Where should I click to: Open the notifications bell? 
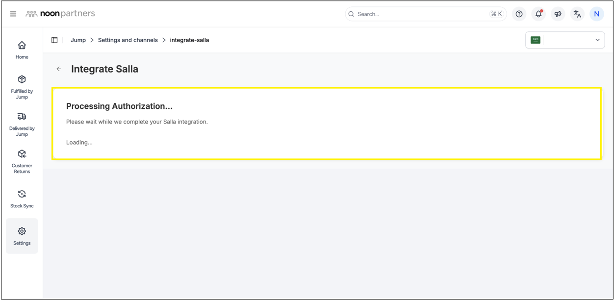click(538, 14)
